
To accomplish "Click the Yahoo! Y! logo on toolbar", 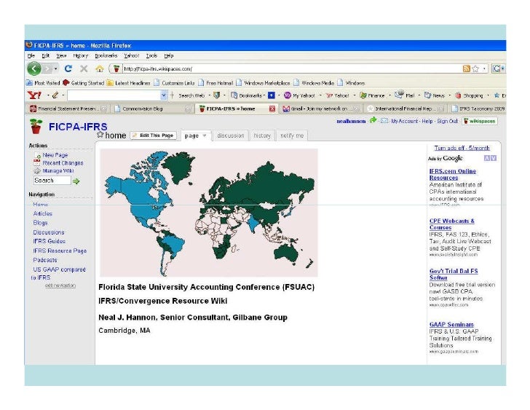I will pos(34,95).
